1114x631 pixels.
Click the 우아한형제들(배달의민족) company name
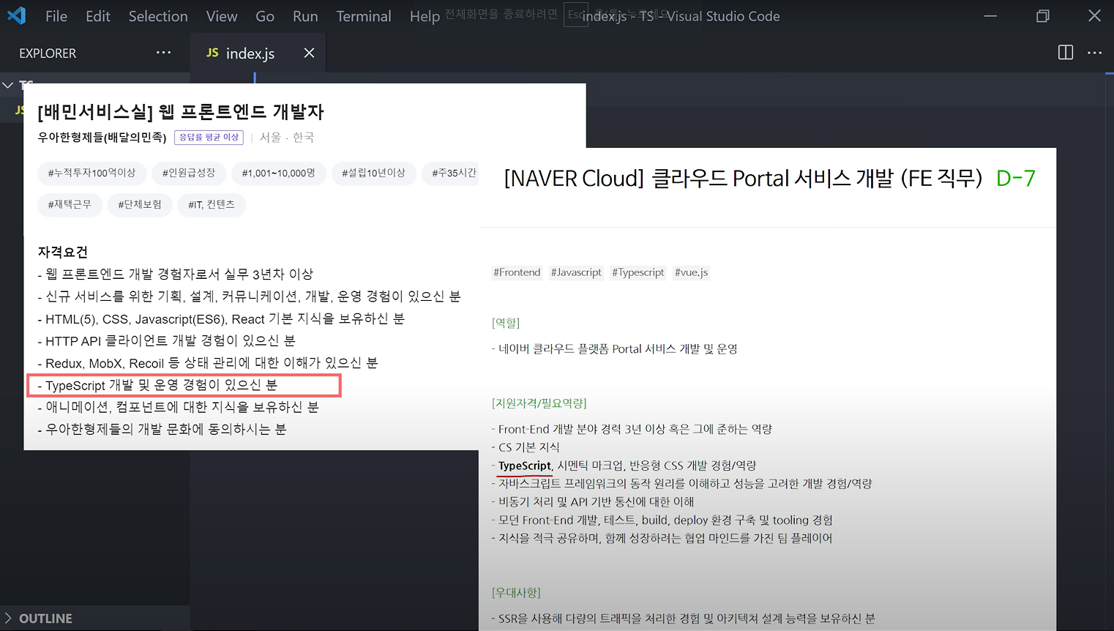click(x=102, y=137)
